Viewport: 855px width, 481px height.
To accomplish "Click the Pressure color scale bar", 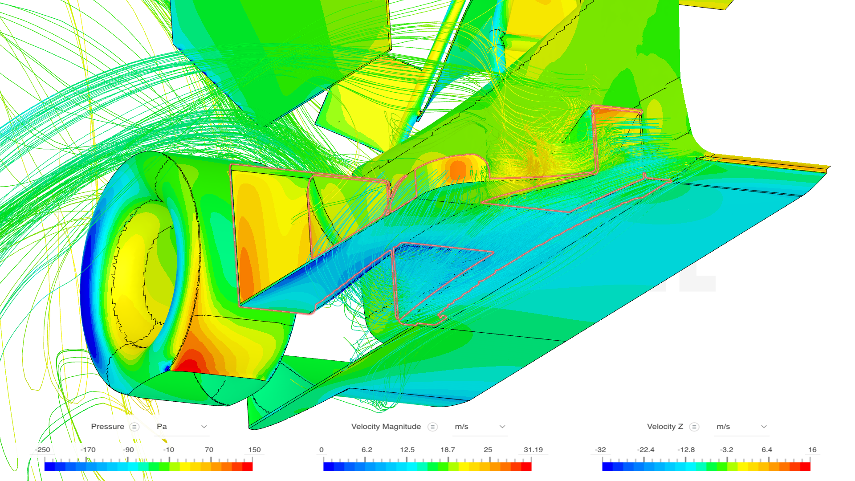I will point(148,467).
